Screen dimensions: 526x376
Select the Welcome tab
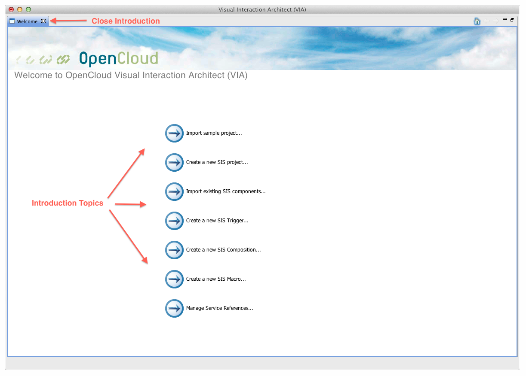click(x=27, y=21)
